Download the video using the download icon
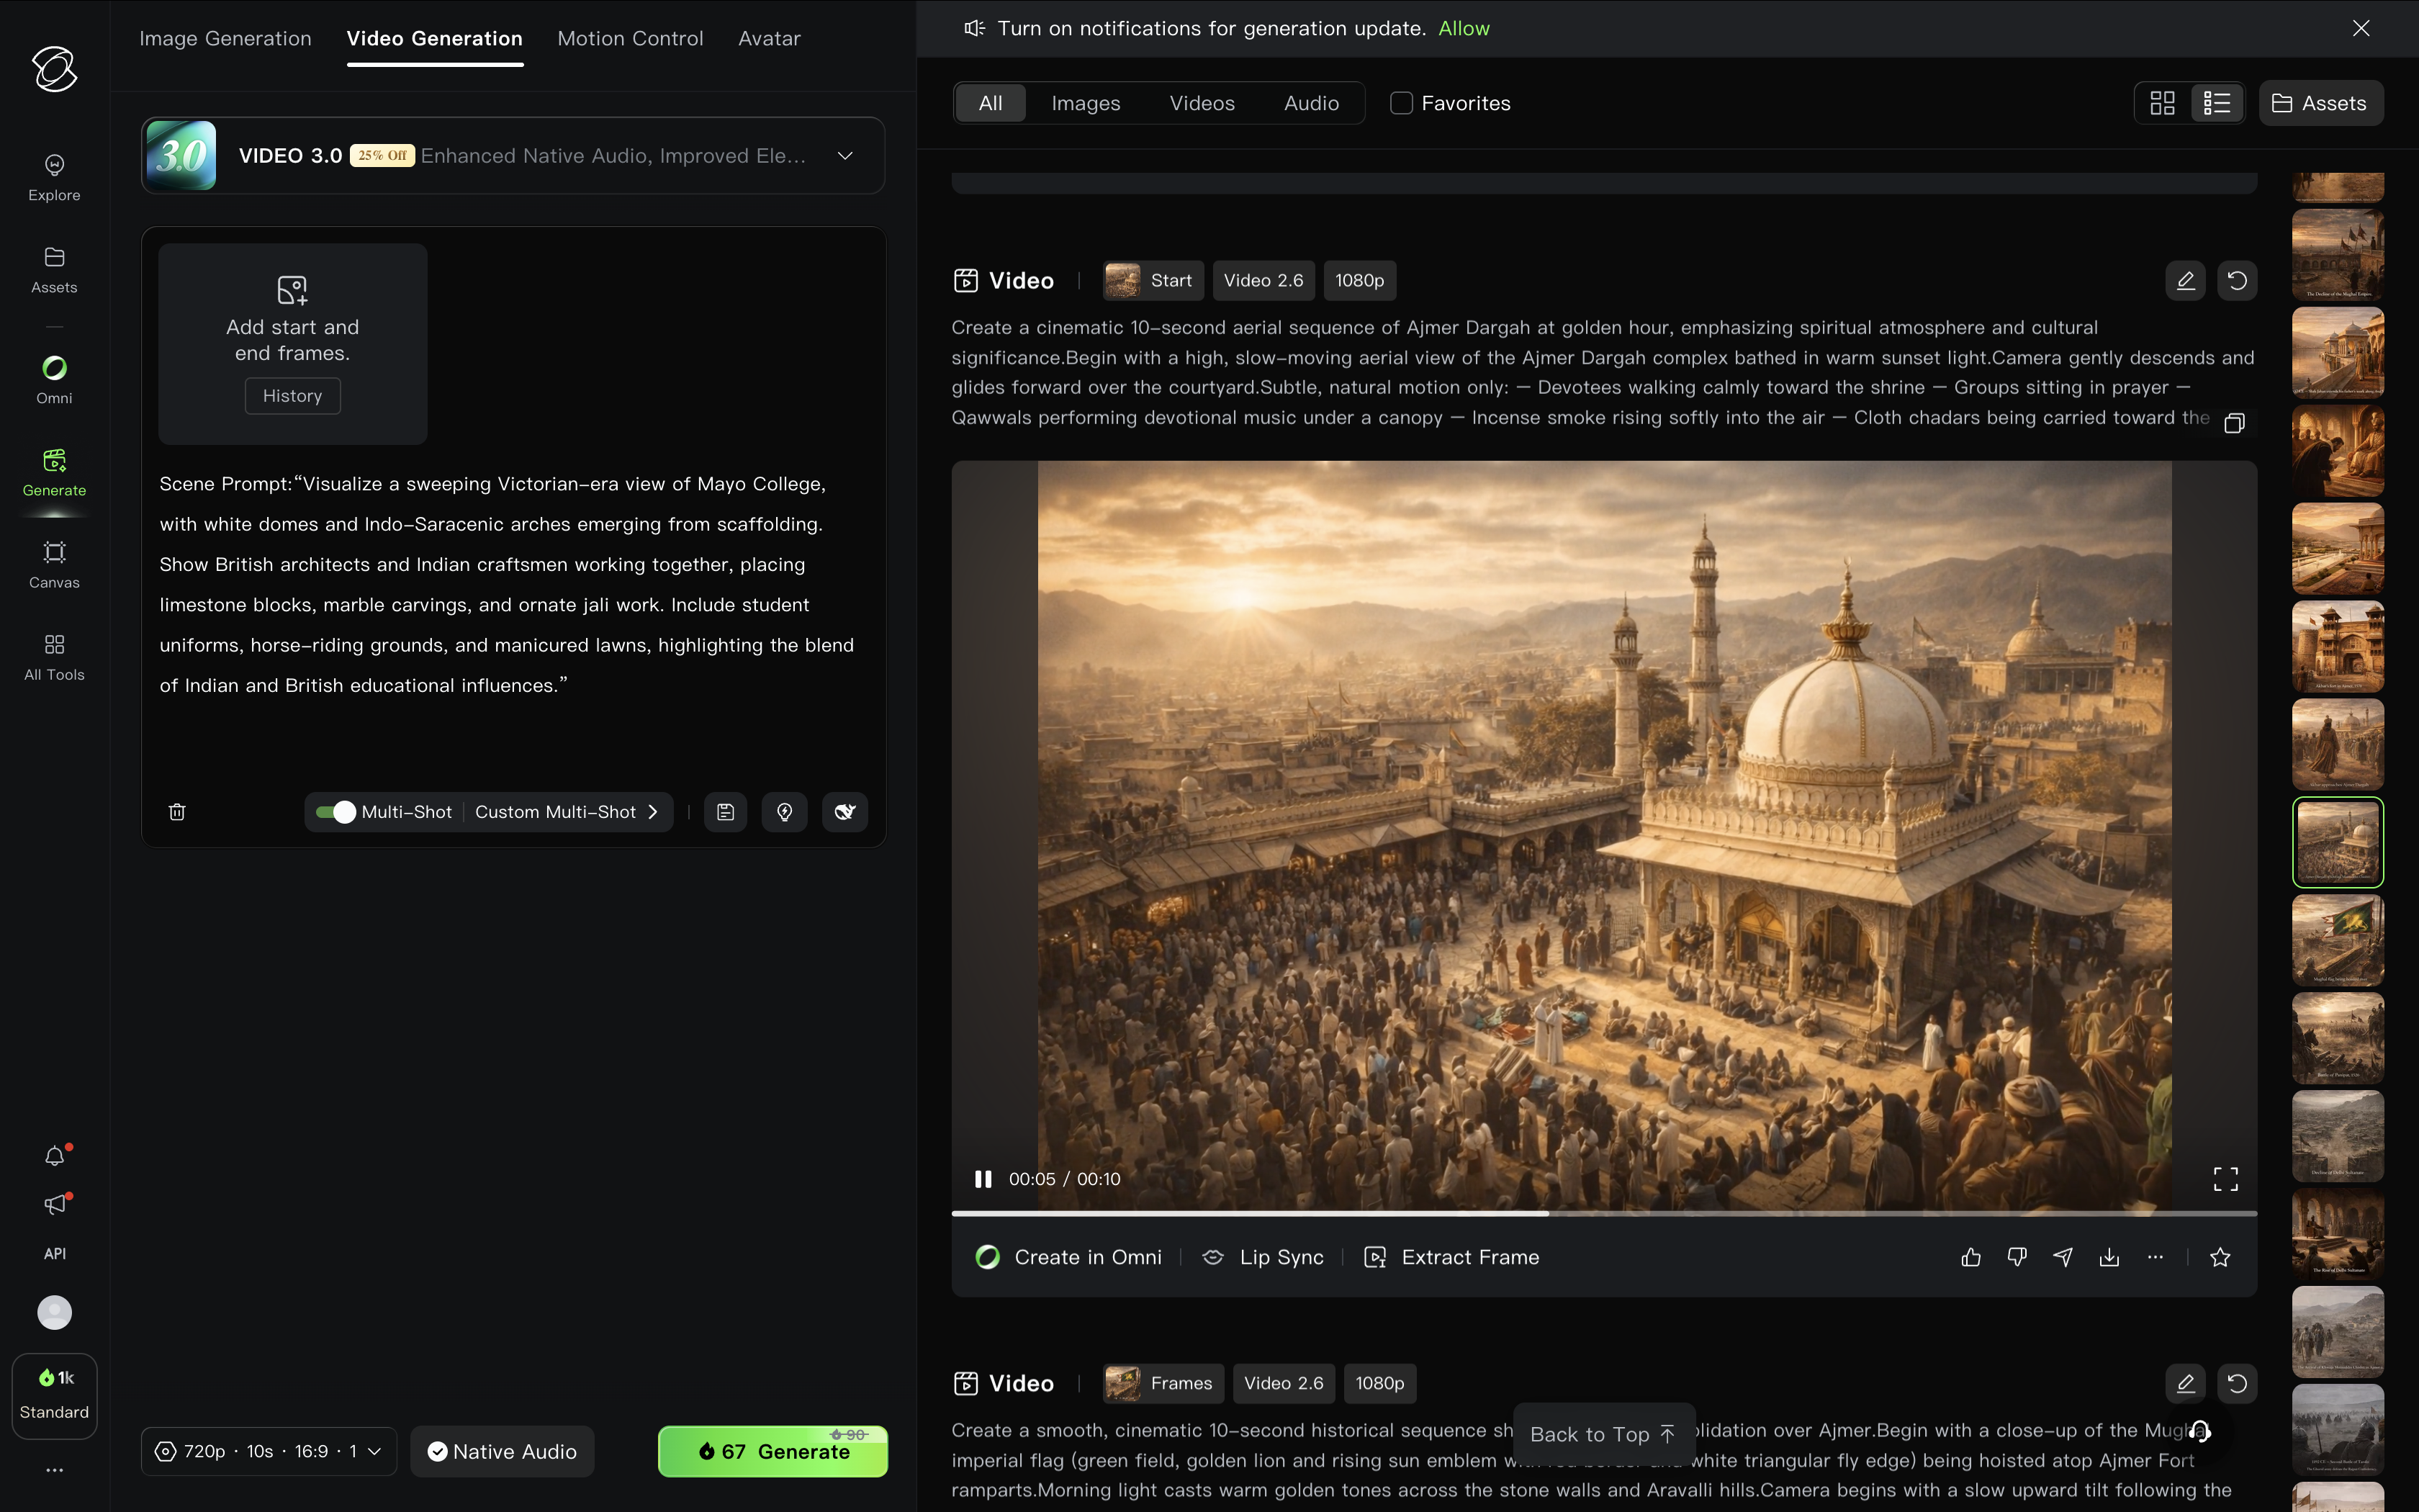 point(2109,1257)
